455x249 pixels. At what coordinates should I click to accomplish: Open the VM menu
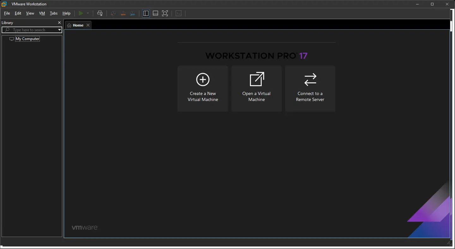[x=42, y=13]
